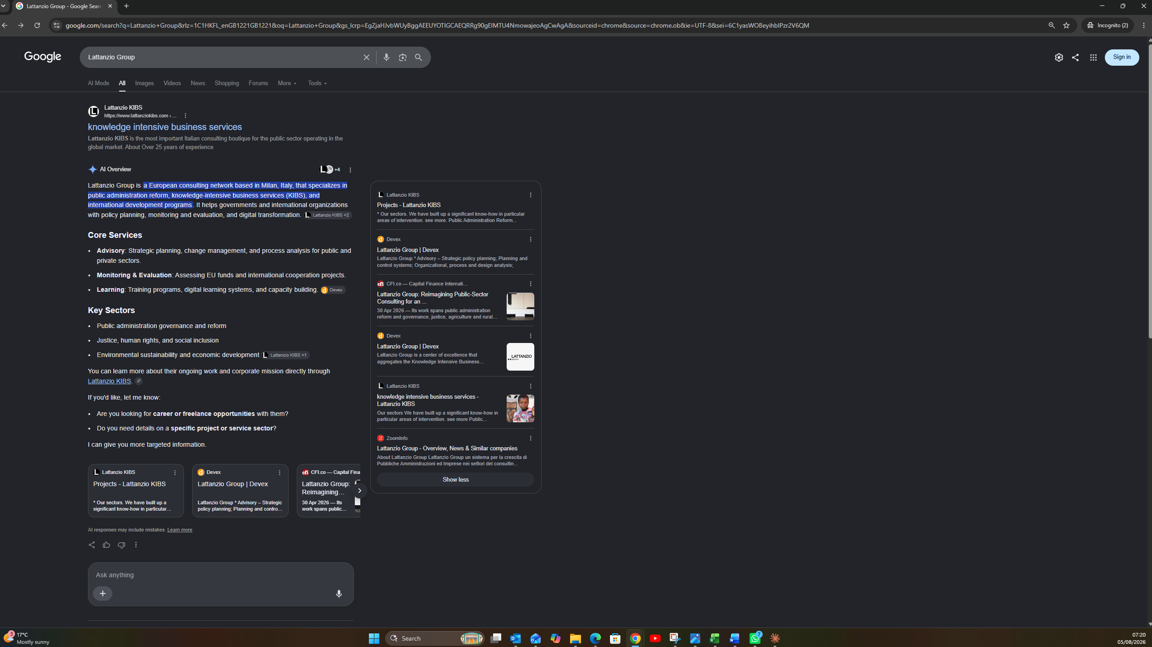Open WhatsApp from taskbar

755,638
